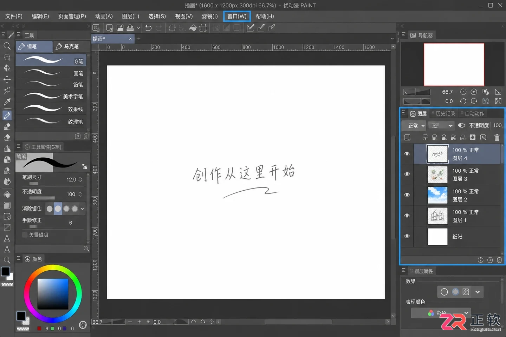Image resolution: width=506 pixels, height=337 pixels.
Task: Click the rotate left icon below canvas
Action: (x=193, y=322)
